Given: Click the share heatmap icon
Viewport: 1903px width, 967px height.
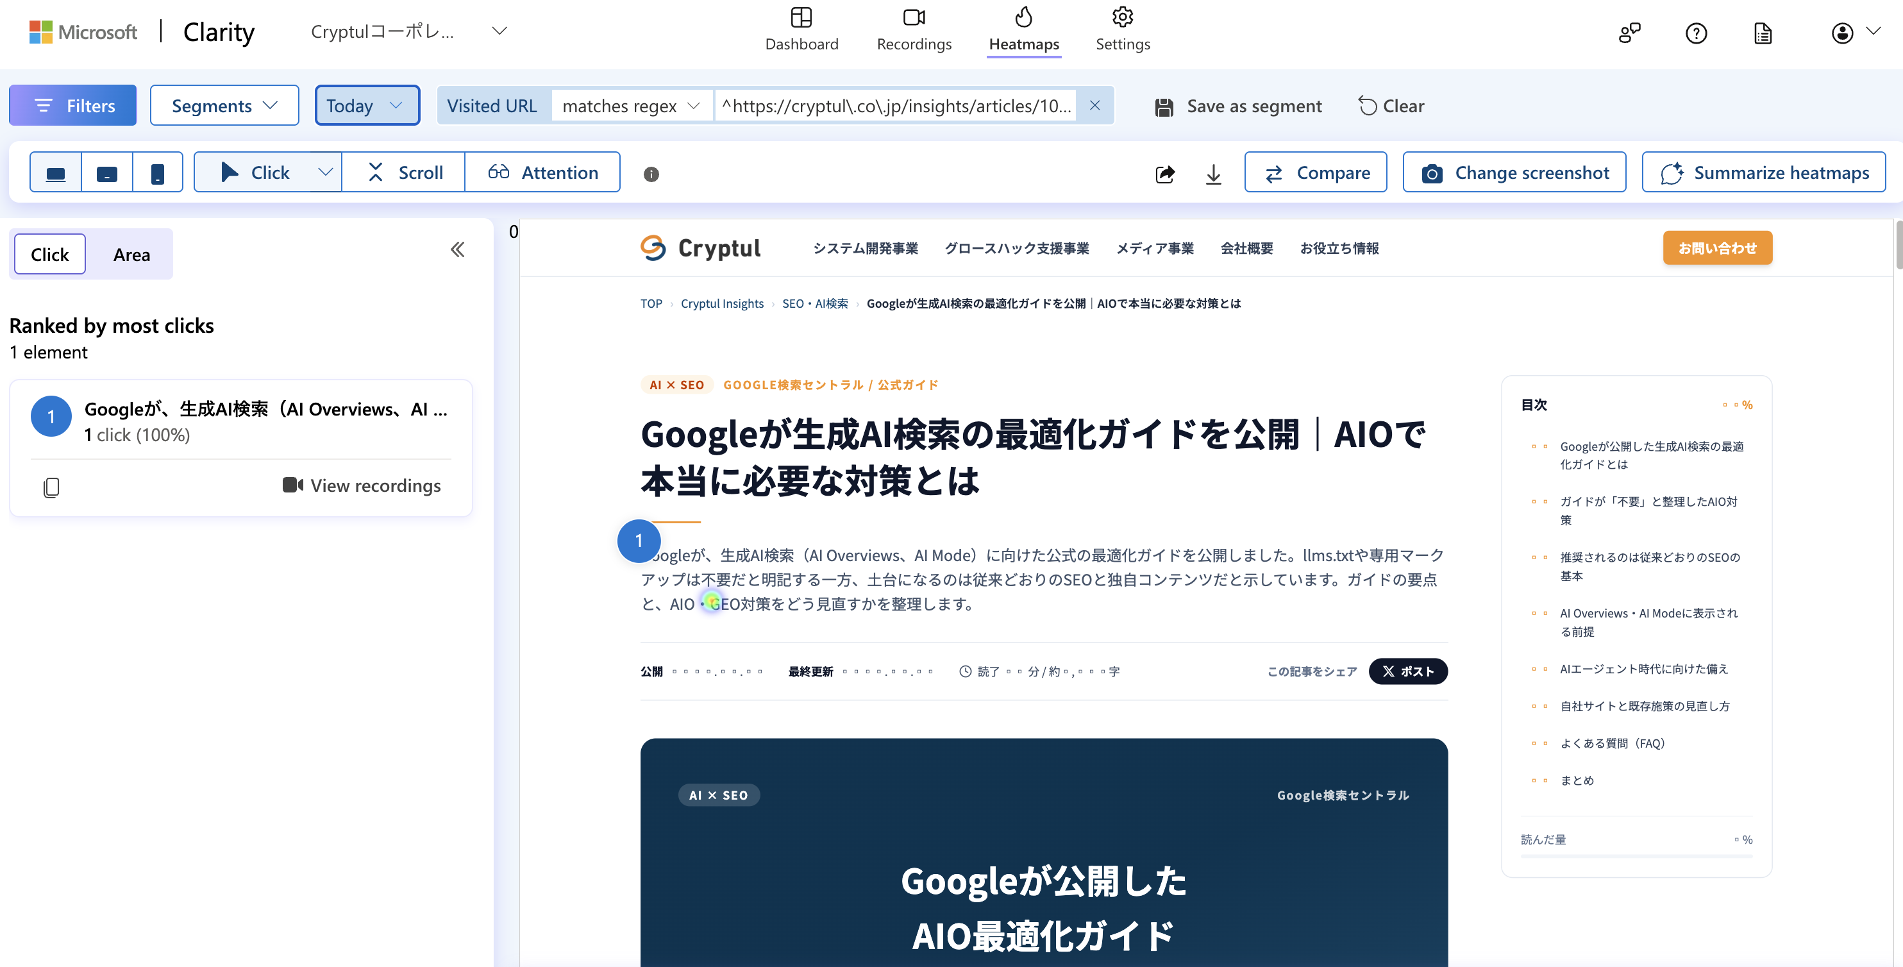Looking at the screenshot, I should 1165,174.
